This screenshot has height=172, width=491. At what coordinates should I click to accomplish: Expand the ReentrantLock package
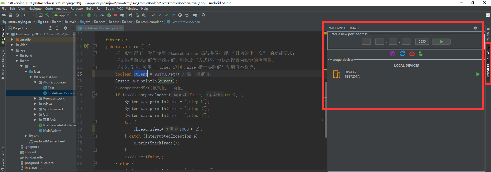(35, 99)
